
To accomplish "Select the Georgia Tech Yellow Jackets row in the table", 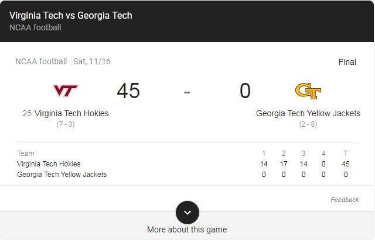I will [x=183, y=175].
